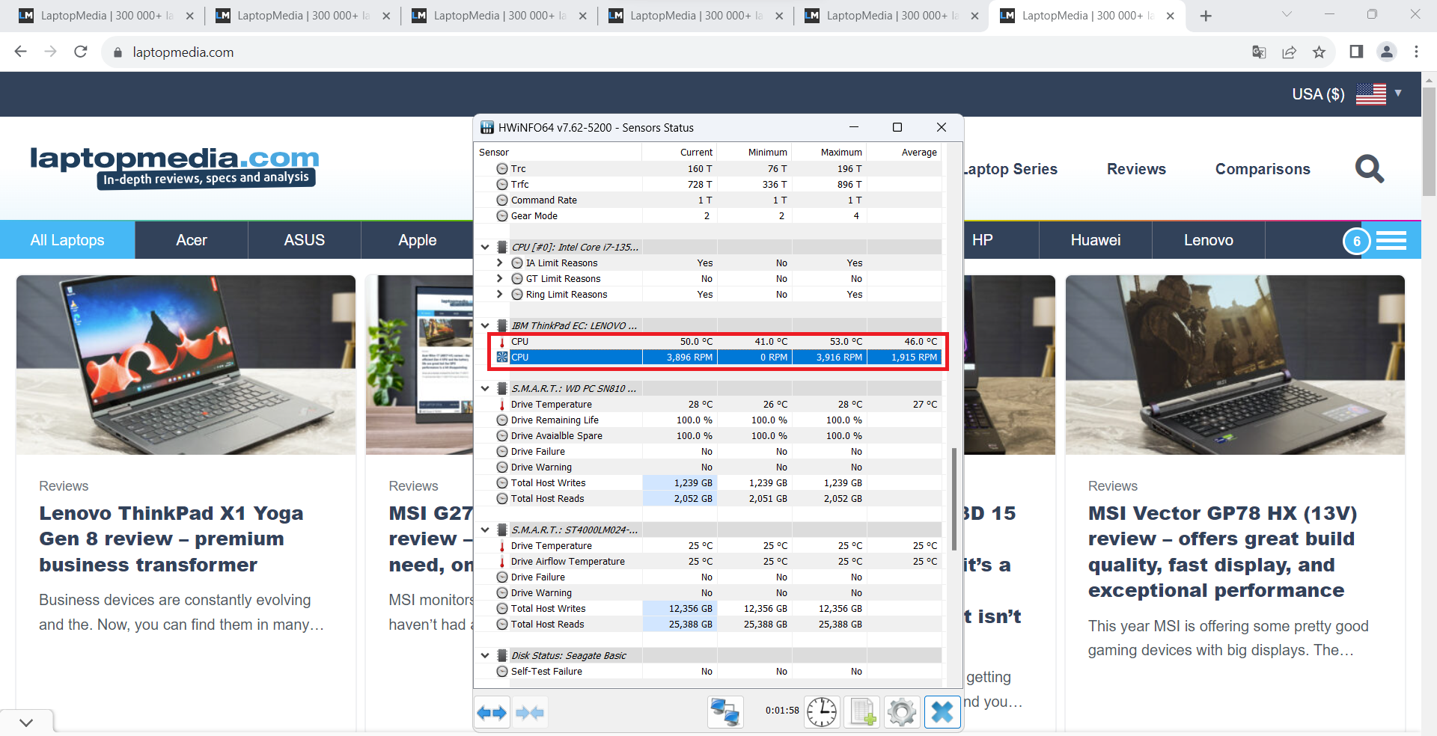This screenshot has height=736, width=1437.
Task: Select the Command Rate sensor row
Action: click(x=708, y=200)
